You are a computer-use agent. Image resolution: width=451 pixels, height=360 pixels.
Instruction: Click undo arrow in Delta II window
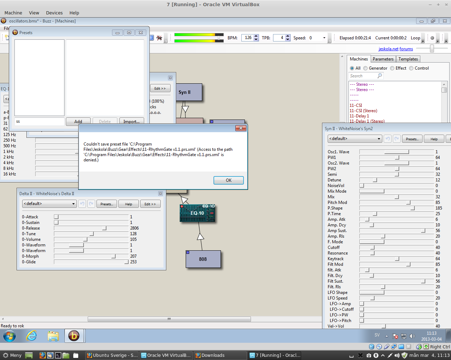click(82, 204)
